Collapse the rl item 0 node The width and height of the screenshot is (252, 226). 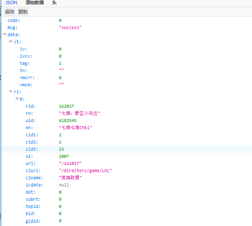tap(17, 99)
